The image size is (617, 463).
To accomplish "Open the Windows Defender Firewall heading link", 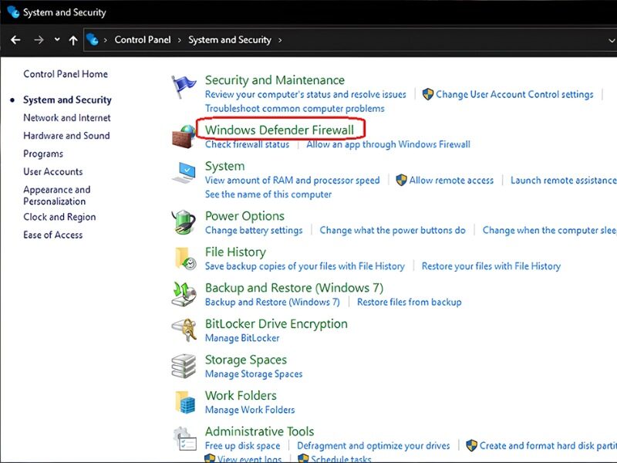I will tap(279, 129).
